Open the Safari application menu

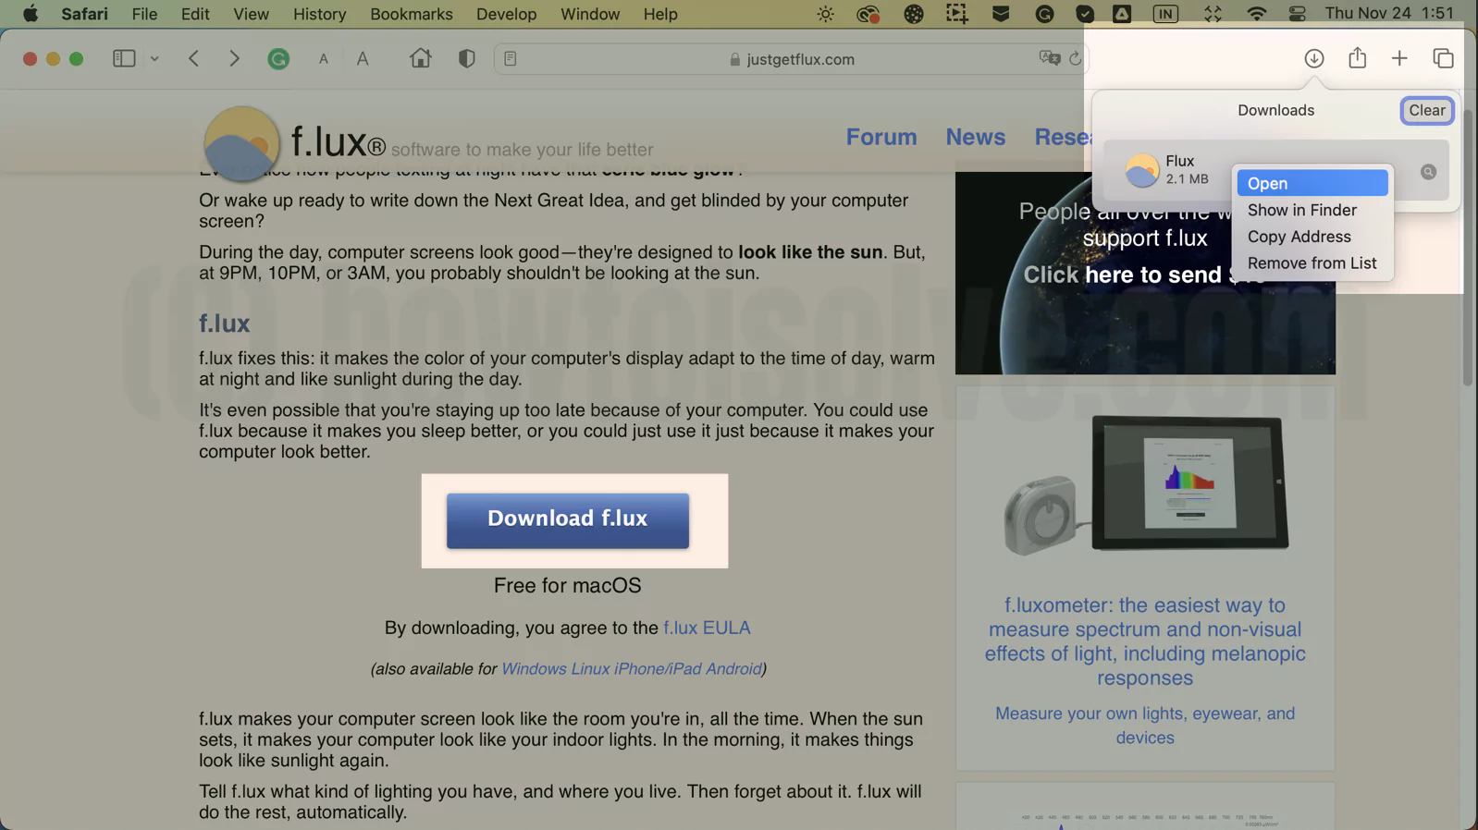click(x=85, y=14)
